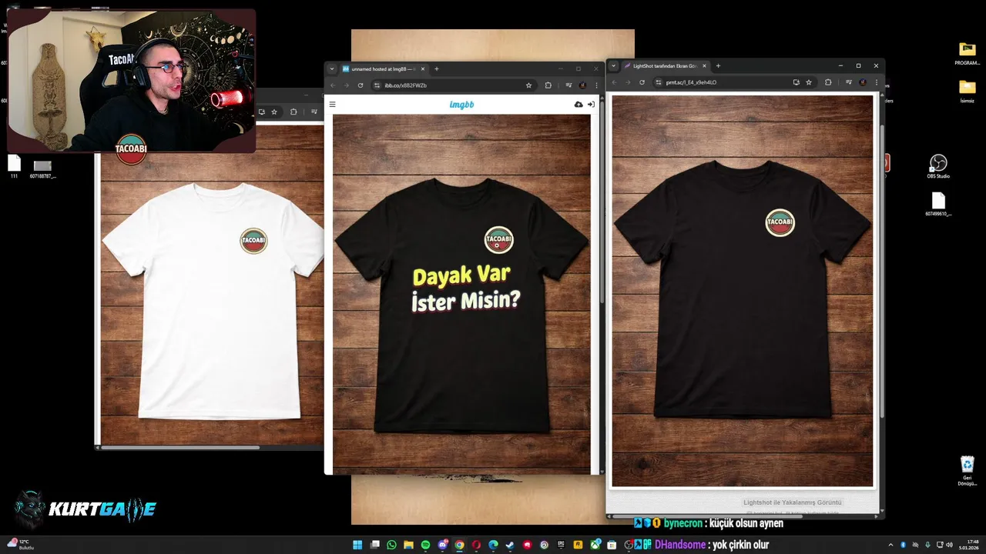This screenshot has height=554, width=986.
Task: Open a new tab in ImgBB window
Action: click(437, 68)
